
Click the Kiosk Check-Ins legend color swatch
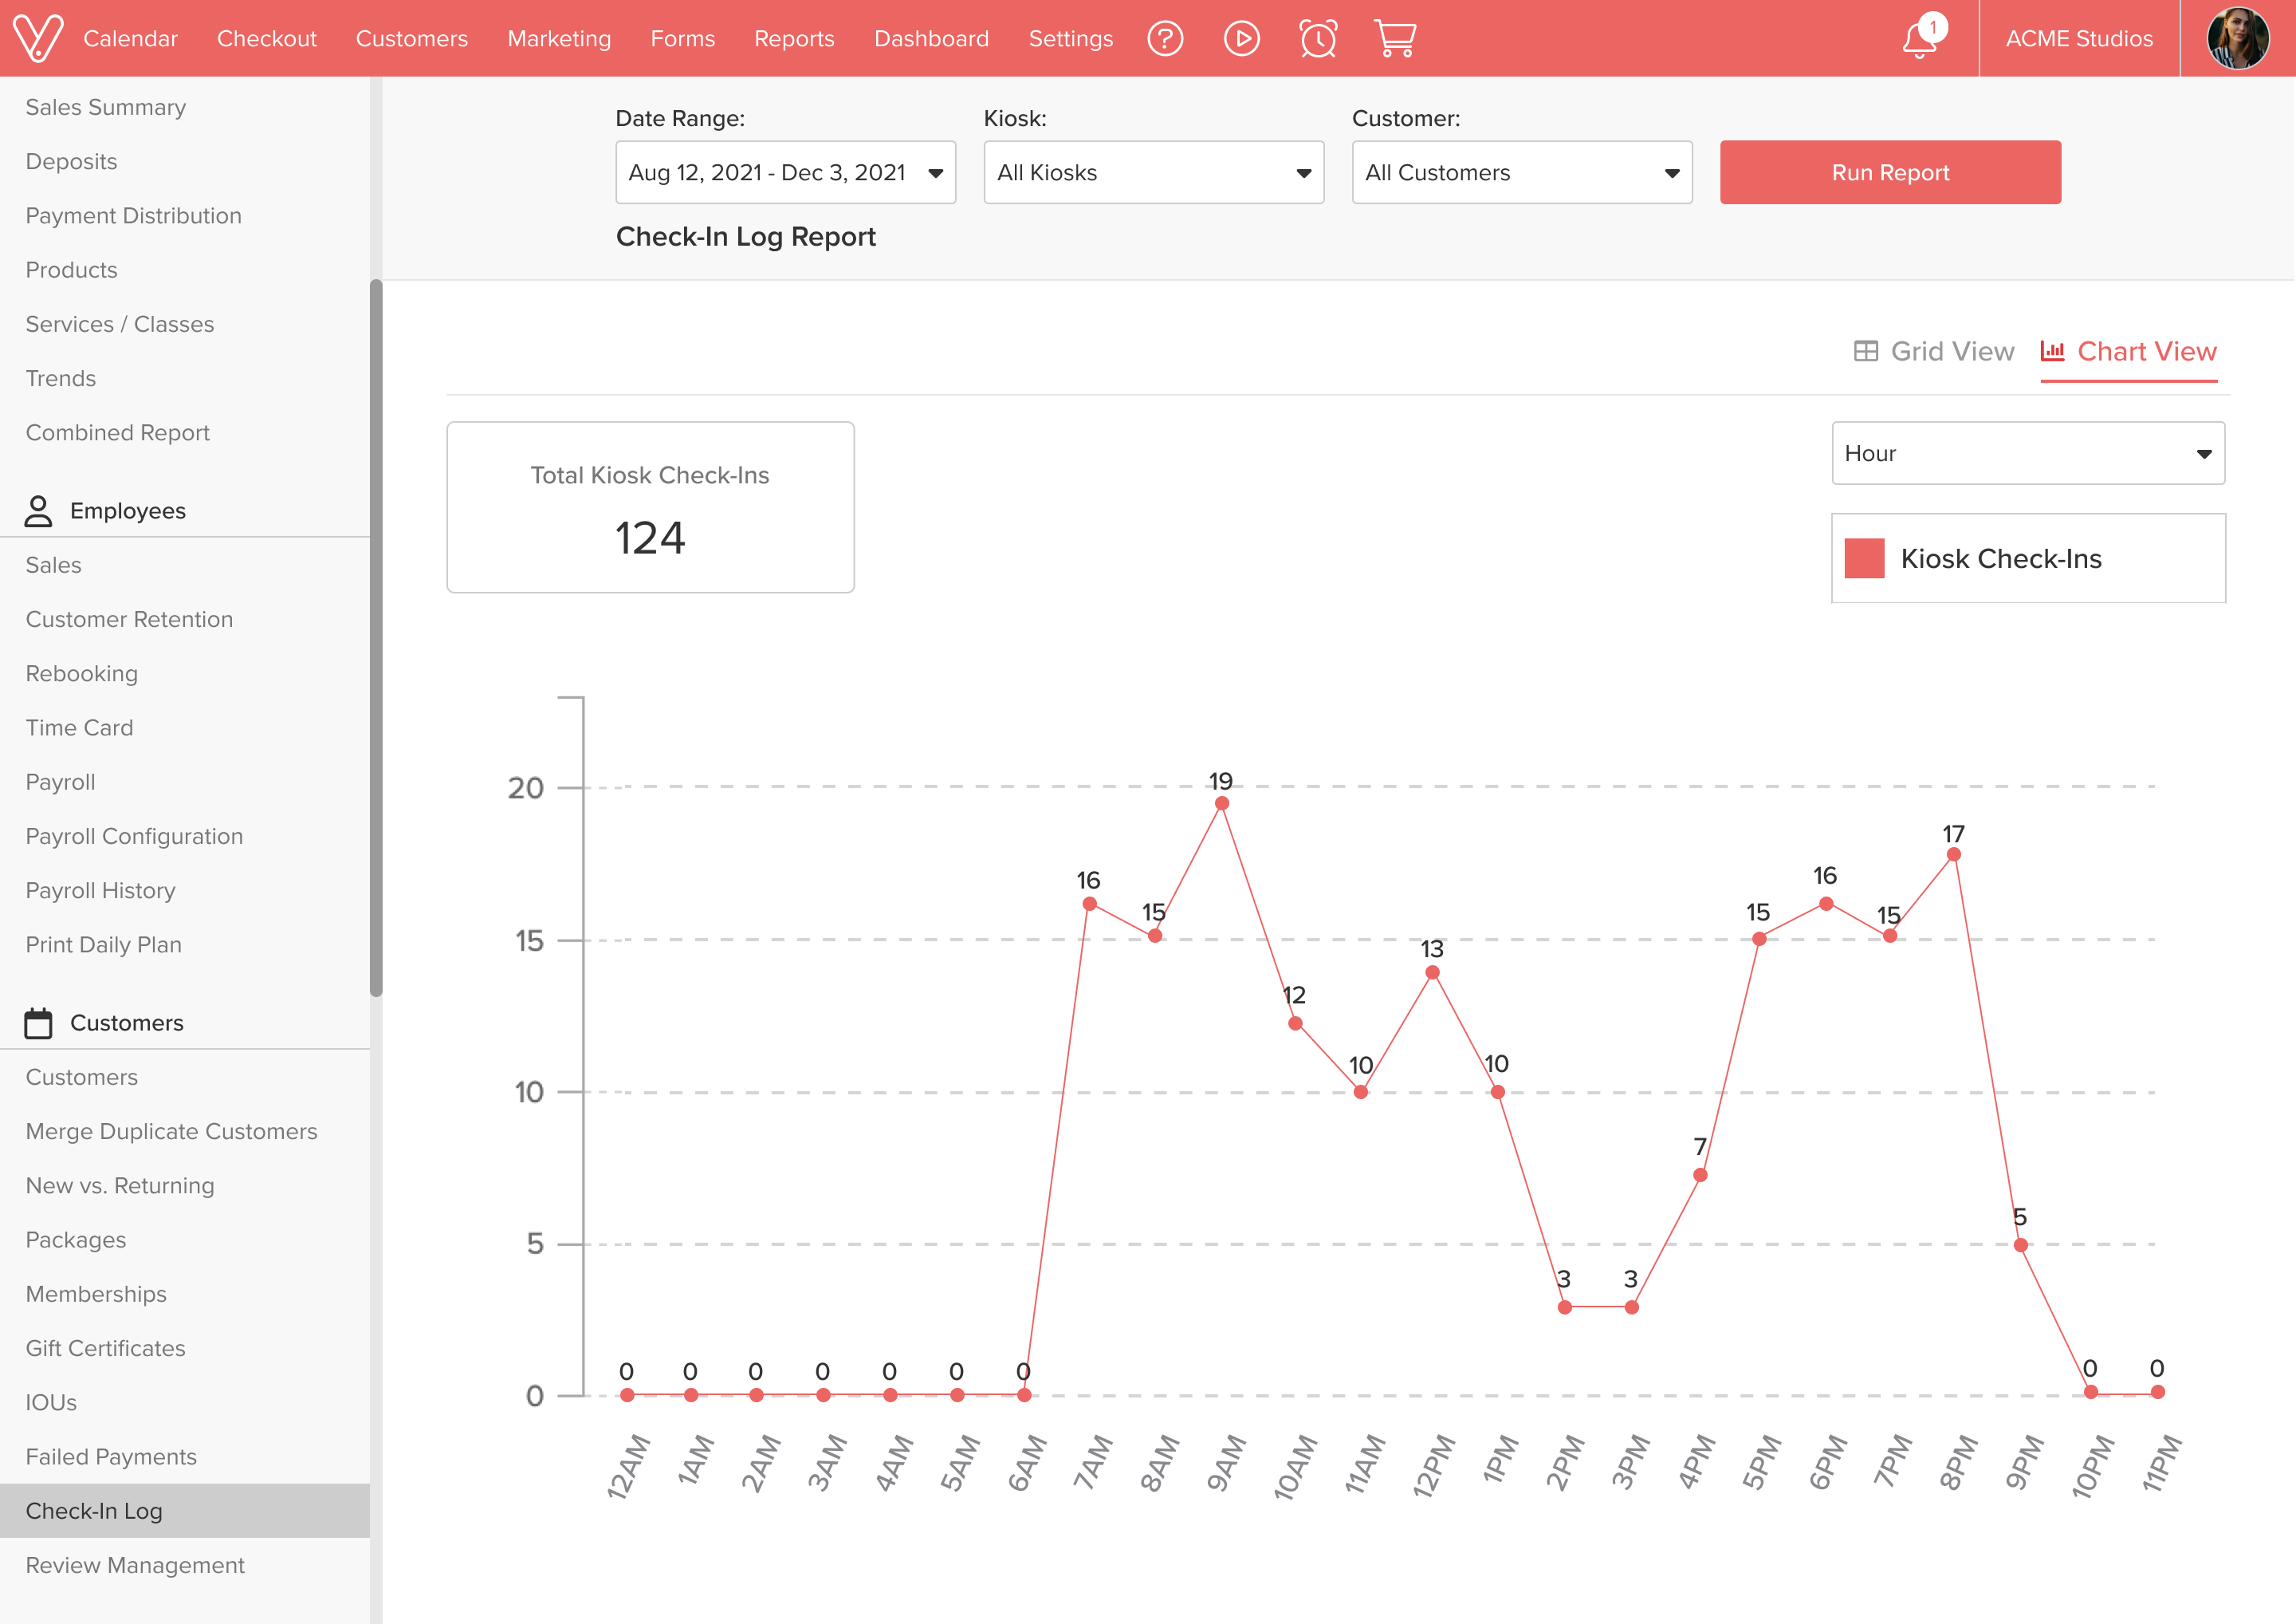coord(1866,558)
